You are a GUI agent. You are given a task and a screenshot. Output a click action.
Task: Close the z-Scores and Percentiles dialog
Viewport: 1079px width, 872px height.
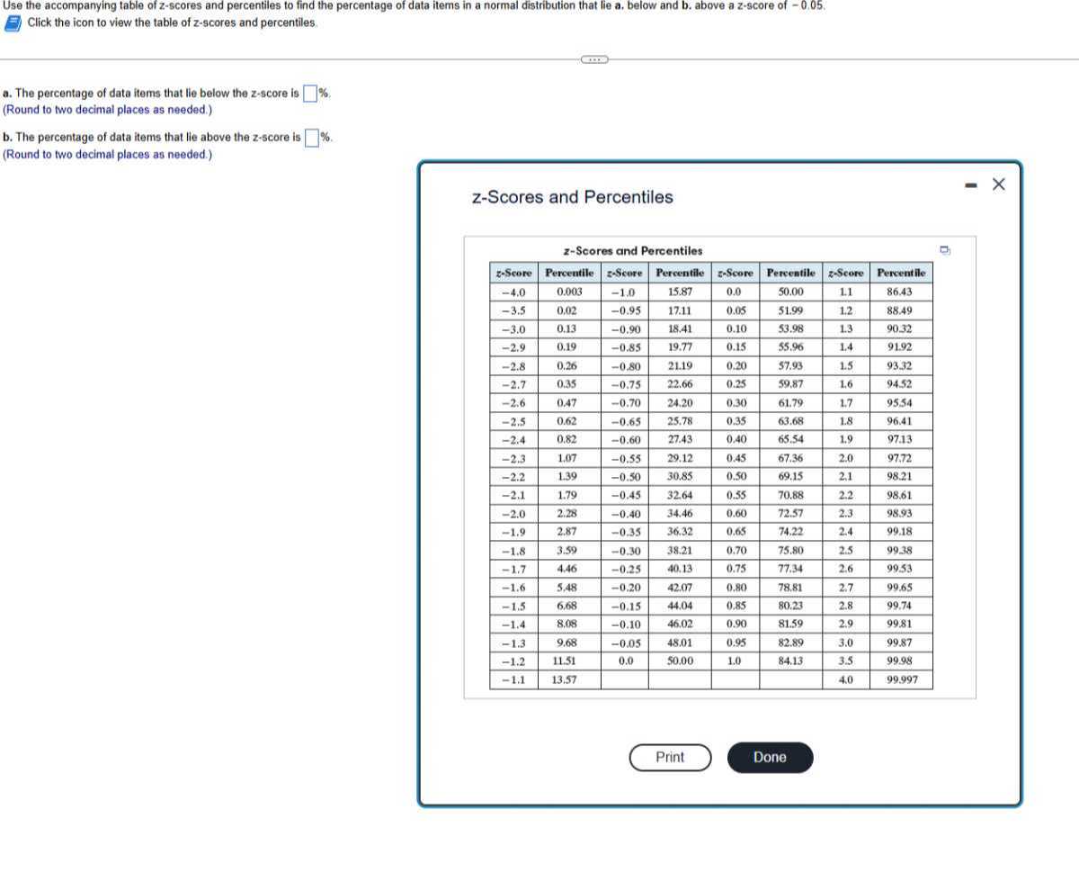[998, 184]
